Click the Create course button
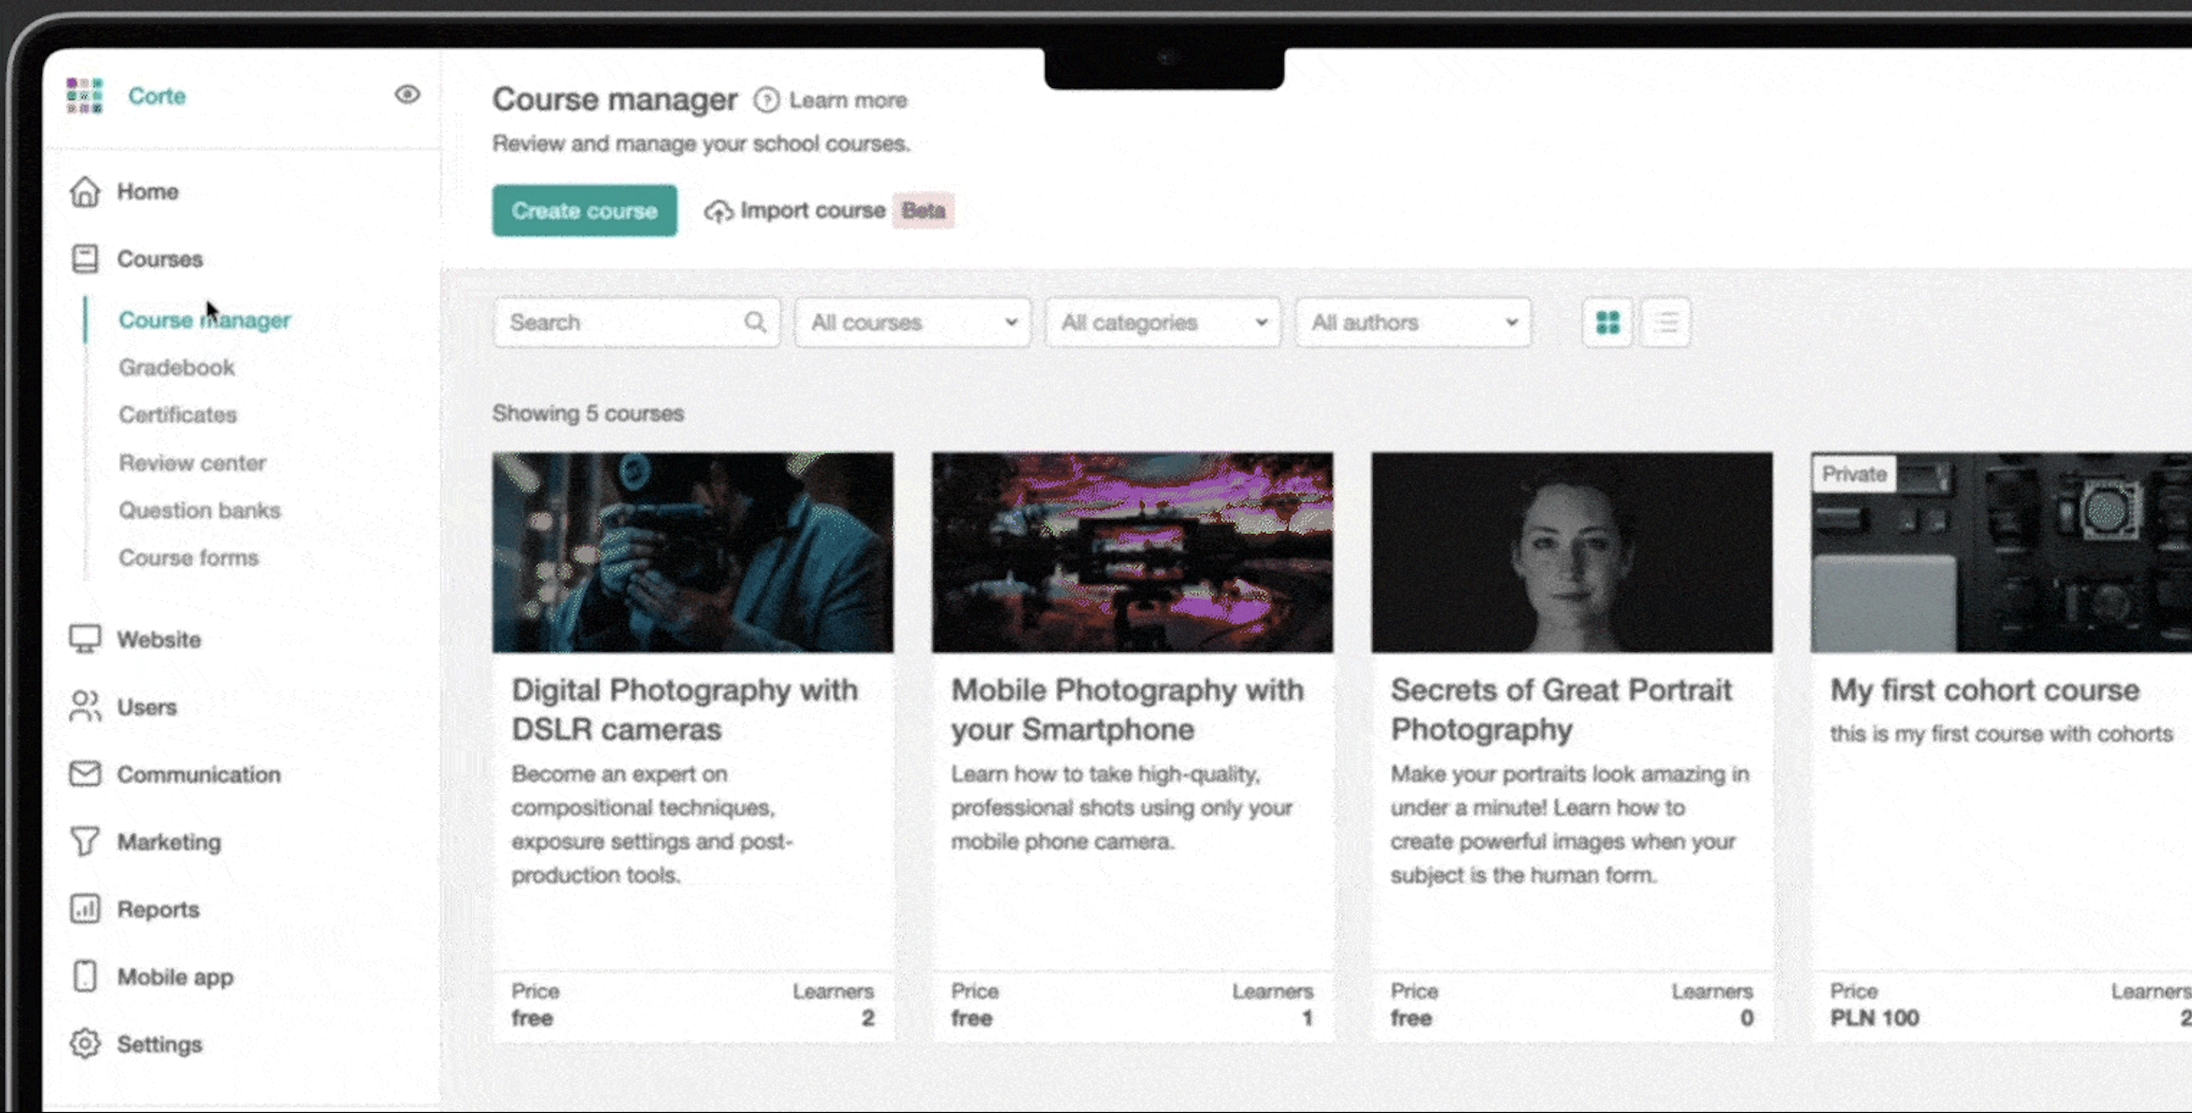Viewport: 2192px width, 1113px height. tap(584, 211)
